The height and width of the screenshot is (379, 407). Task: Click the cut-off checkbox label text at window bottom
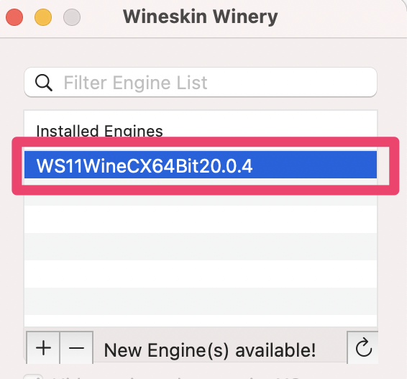[176, 377]
